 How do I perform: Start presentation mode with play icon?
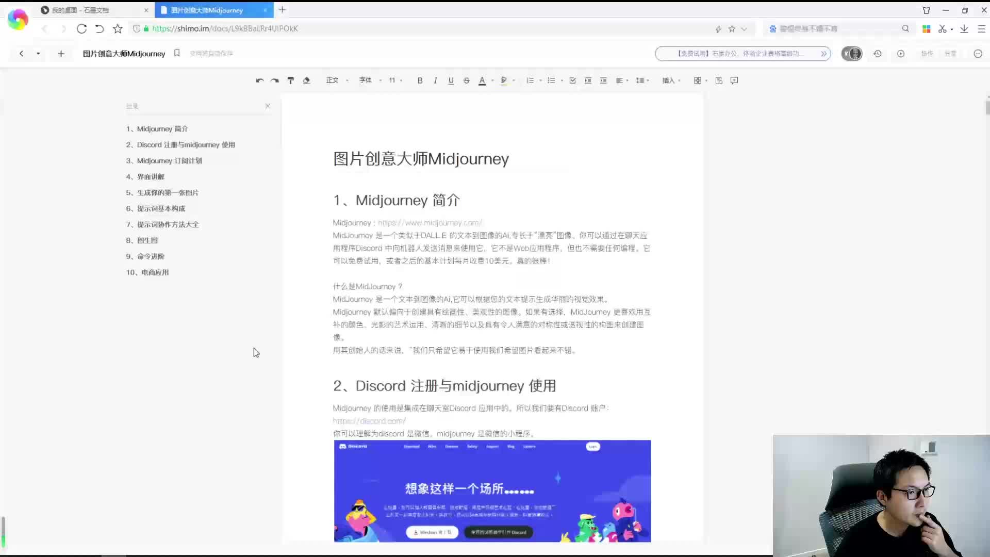(901, 54)
